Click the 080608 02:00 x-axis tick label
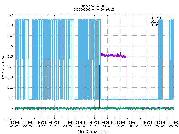The height and width of the screenshot is (134, 179). pos(27,124)
